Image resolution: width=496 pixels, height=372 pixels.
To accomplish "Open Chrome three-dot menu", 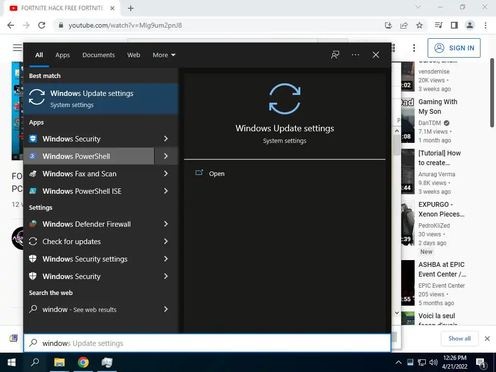I will [485, 25].
